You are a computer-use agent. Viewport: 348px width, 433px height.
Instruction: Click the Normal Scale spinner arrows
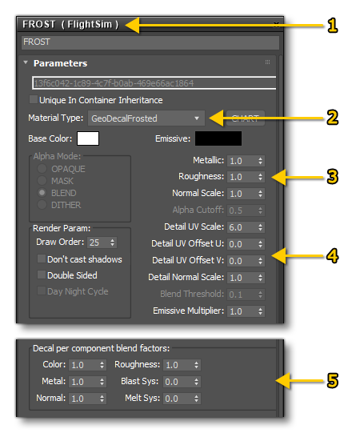(x=260, y=194)
